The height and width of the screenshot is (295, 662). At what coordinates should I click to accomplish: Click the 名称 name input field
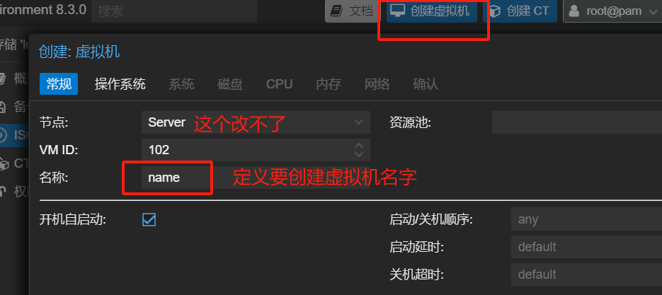(256, 178)
